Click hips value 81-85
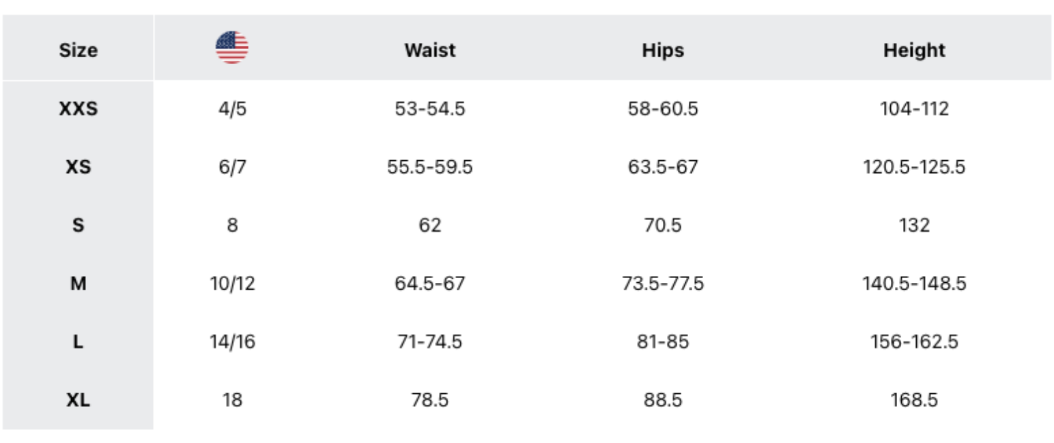This screenshot has height=443, width=1054. [x=663, y=341]
